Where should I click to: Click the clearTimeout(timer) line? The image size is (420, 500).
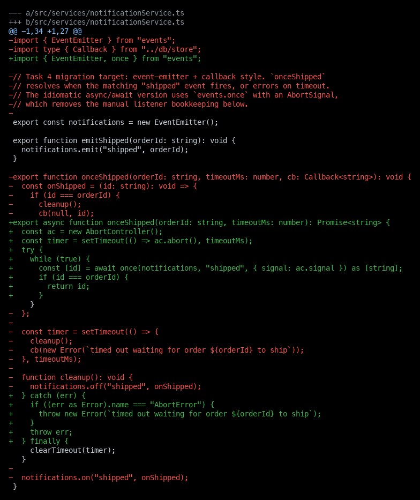tap(73, 450)
